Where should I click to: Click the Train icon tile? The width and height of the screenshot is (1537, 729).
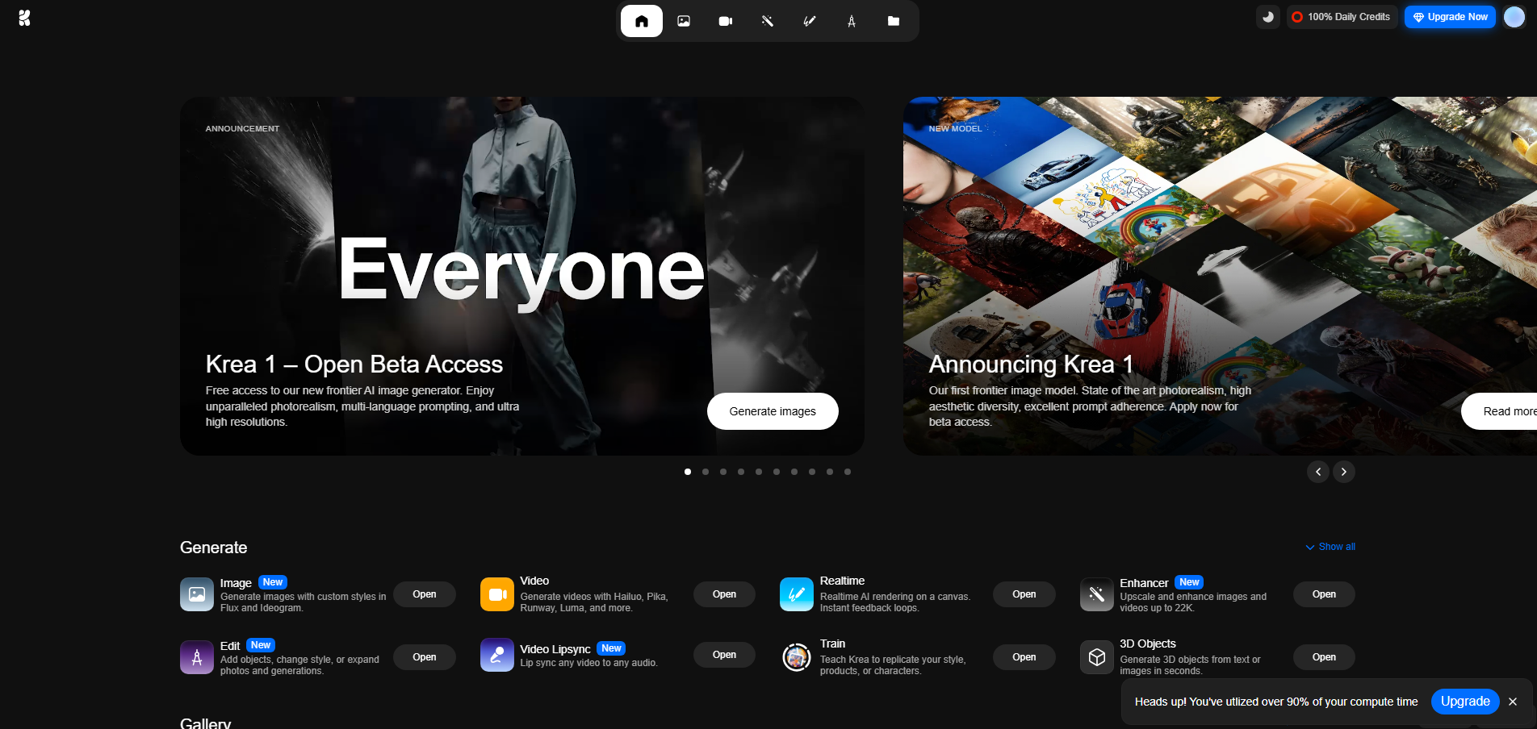coord(797,657)
